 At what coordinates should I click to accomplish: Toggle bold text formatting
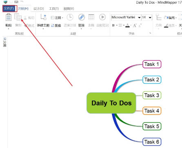113,25
